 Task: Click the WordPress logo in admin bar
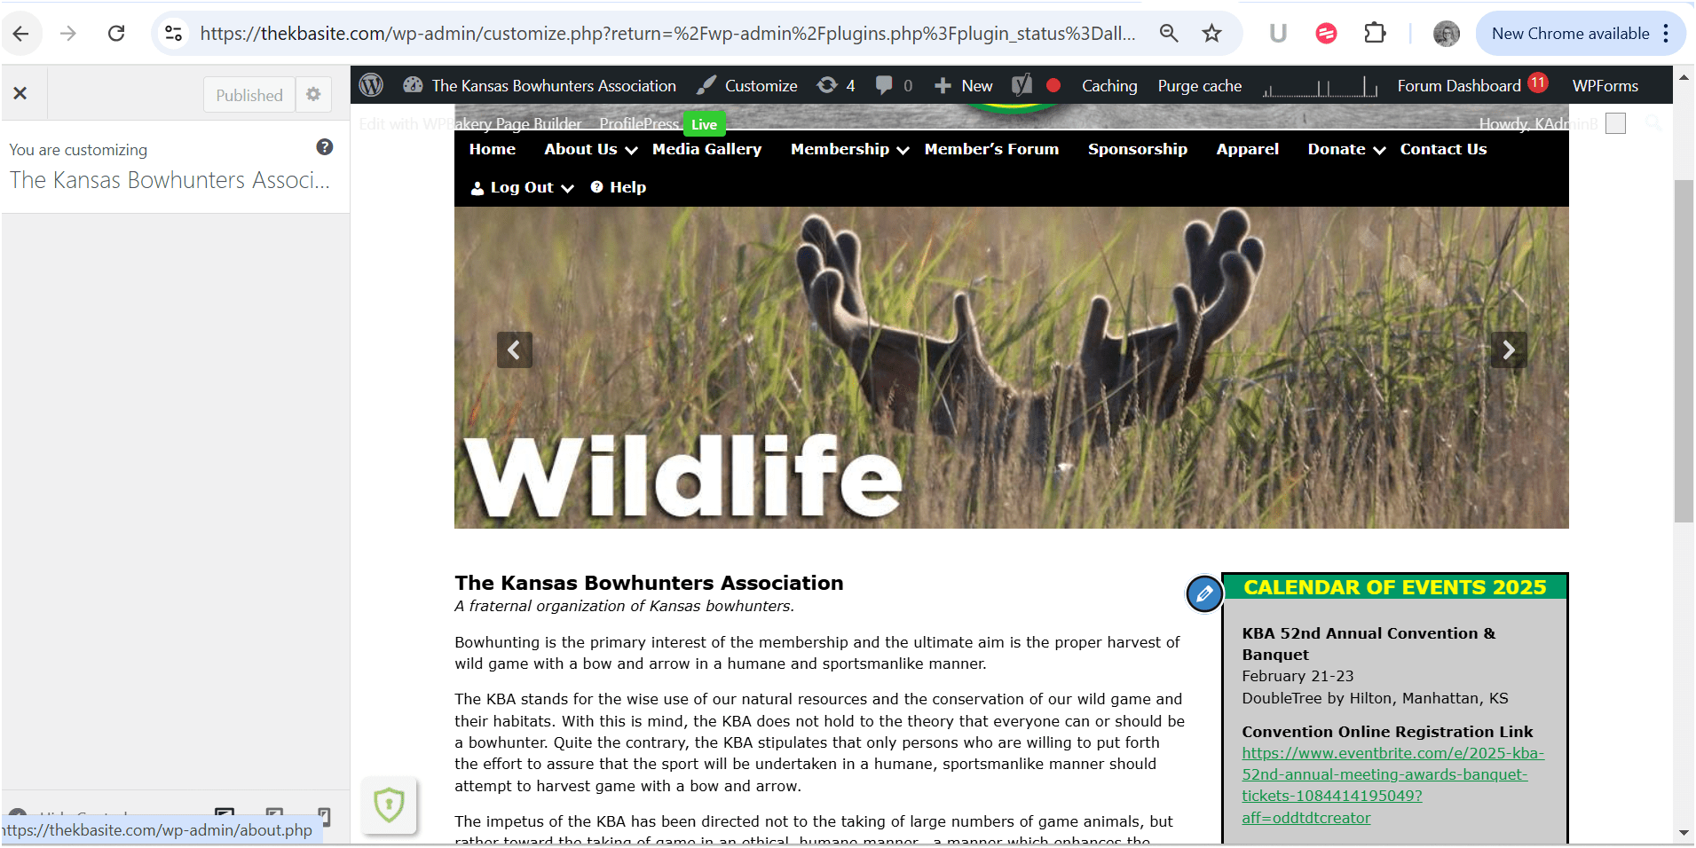371,85
